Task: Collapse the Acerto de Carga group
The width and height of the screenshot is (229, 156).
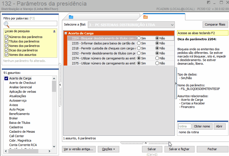Action: tap(66, 33)
